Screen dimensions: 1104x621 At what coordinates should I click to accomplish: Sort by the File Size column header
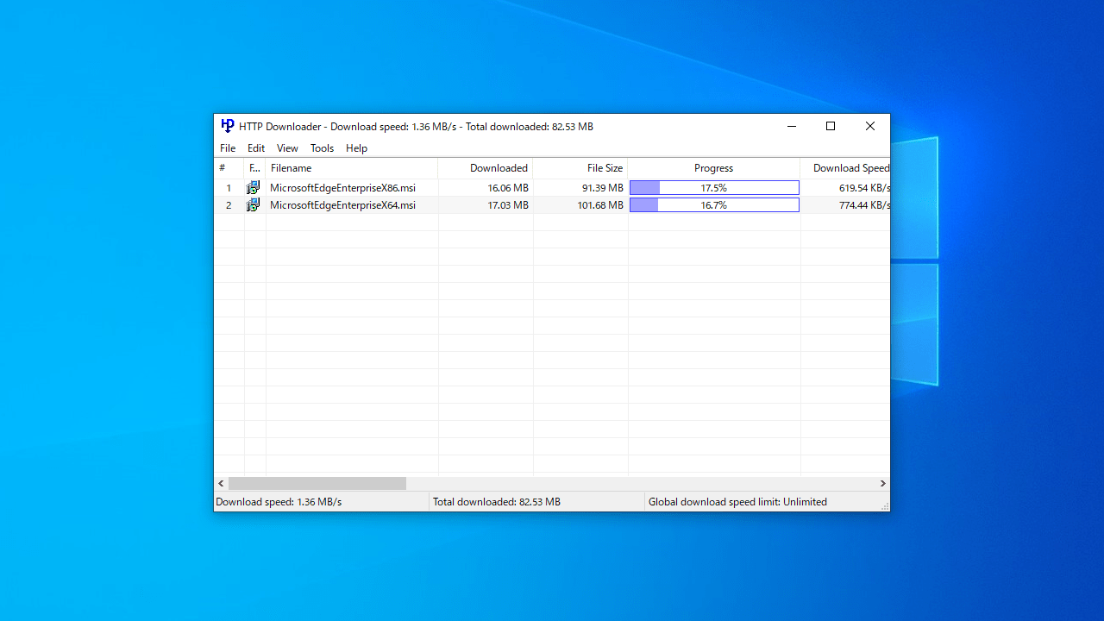pos(580,168)
